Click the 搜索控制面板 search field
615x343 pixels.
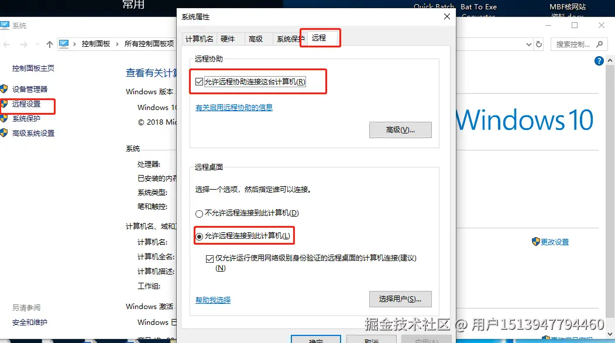[x=578, y=44]
